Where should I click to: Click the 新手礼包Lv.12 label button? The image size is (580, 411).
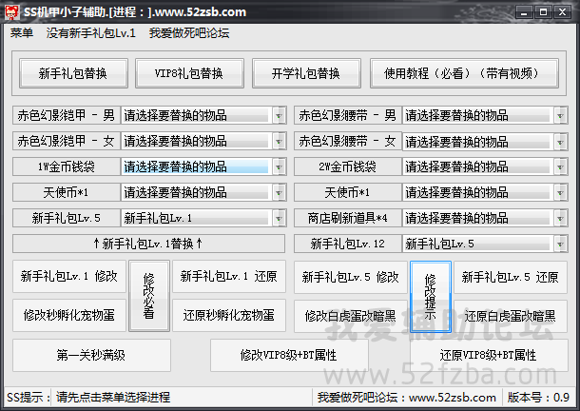pos(348,244)
